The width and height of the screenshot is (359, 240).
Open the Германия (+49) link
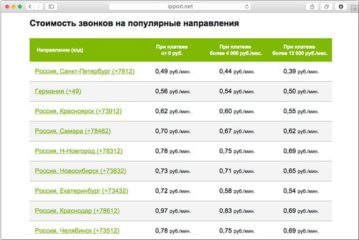(58, 91)
